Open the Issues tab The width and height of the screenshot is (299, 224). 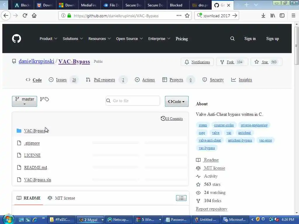point(63,80)
